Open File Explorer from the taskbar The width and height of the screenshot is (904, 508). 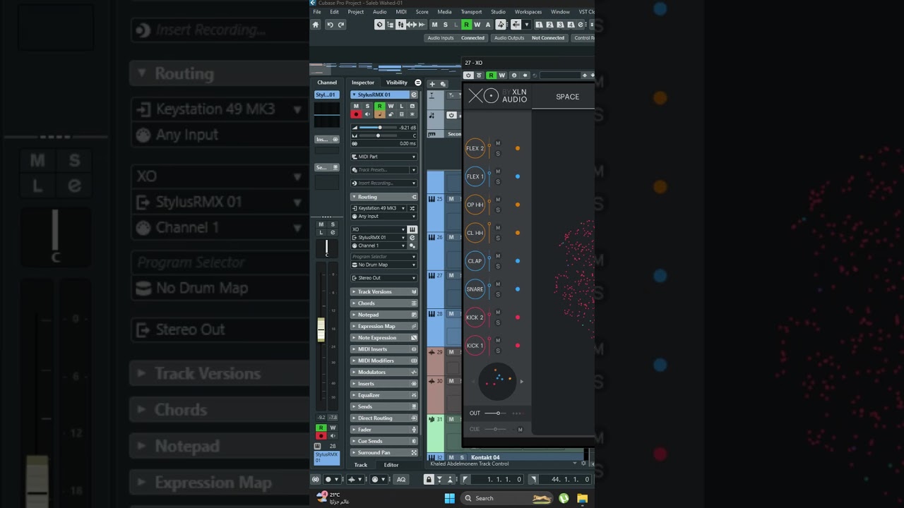582,498
